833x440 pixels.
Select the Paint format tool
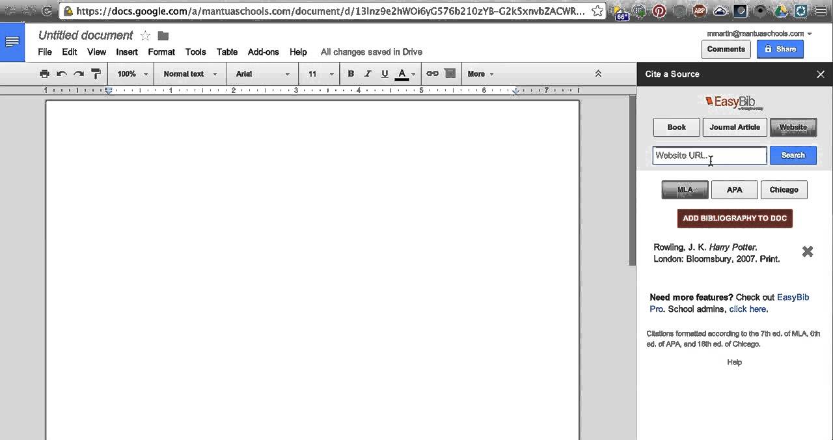[x=96, y=74]
